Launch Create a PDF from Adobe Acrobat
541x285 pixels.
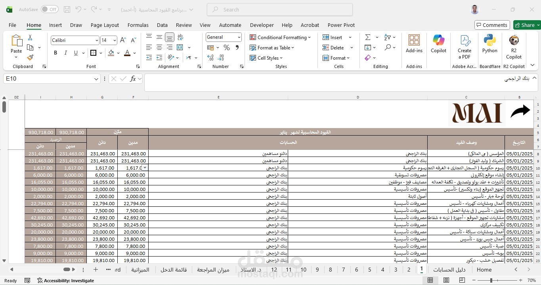(465, 47)
